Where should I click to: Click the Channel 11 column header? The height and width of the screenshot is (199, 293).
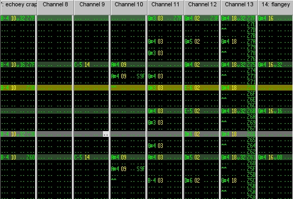click(x=165, y=7)
